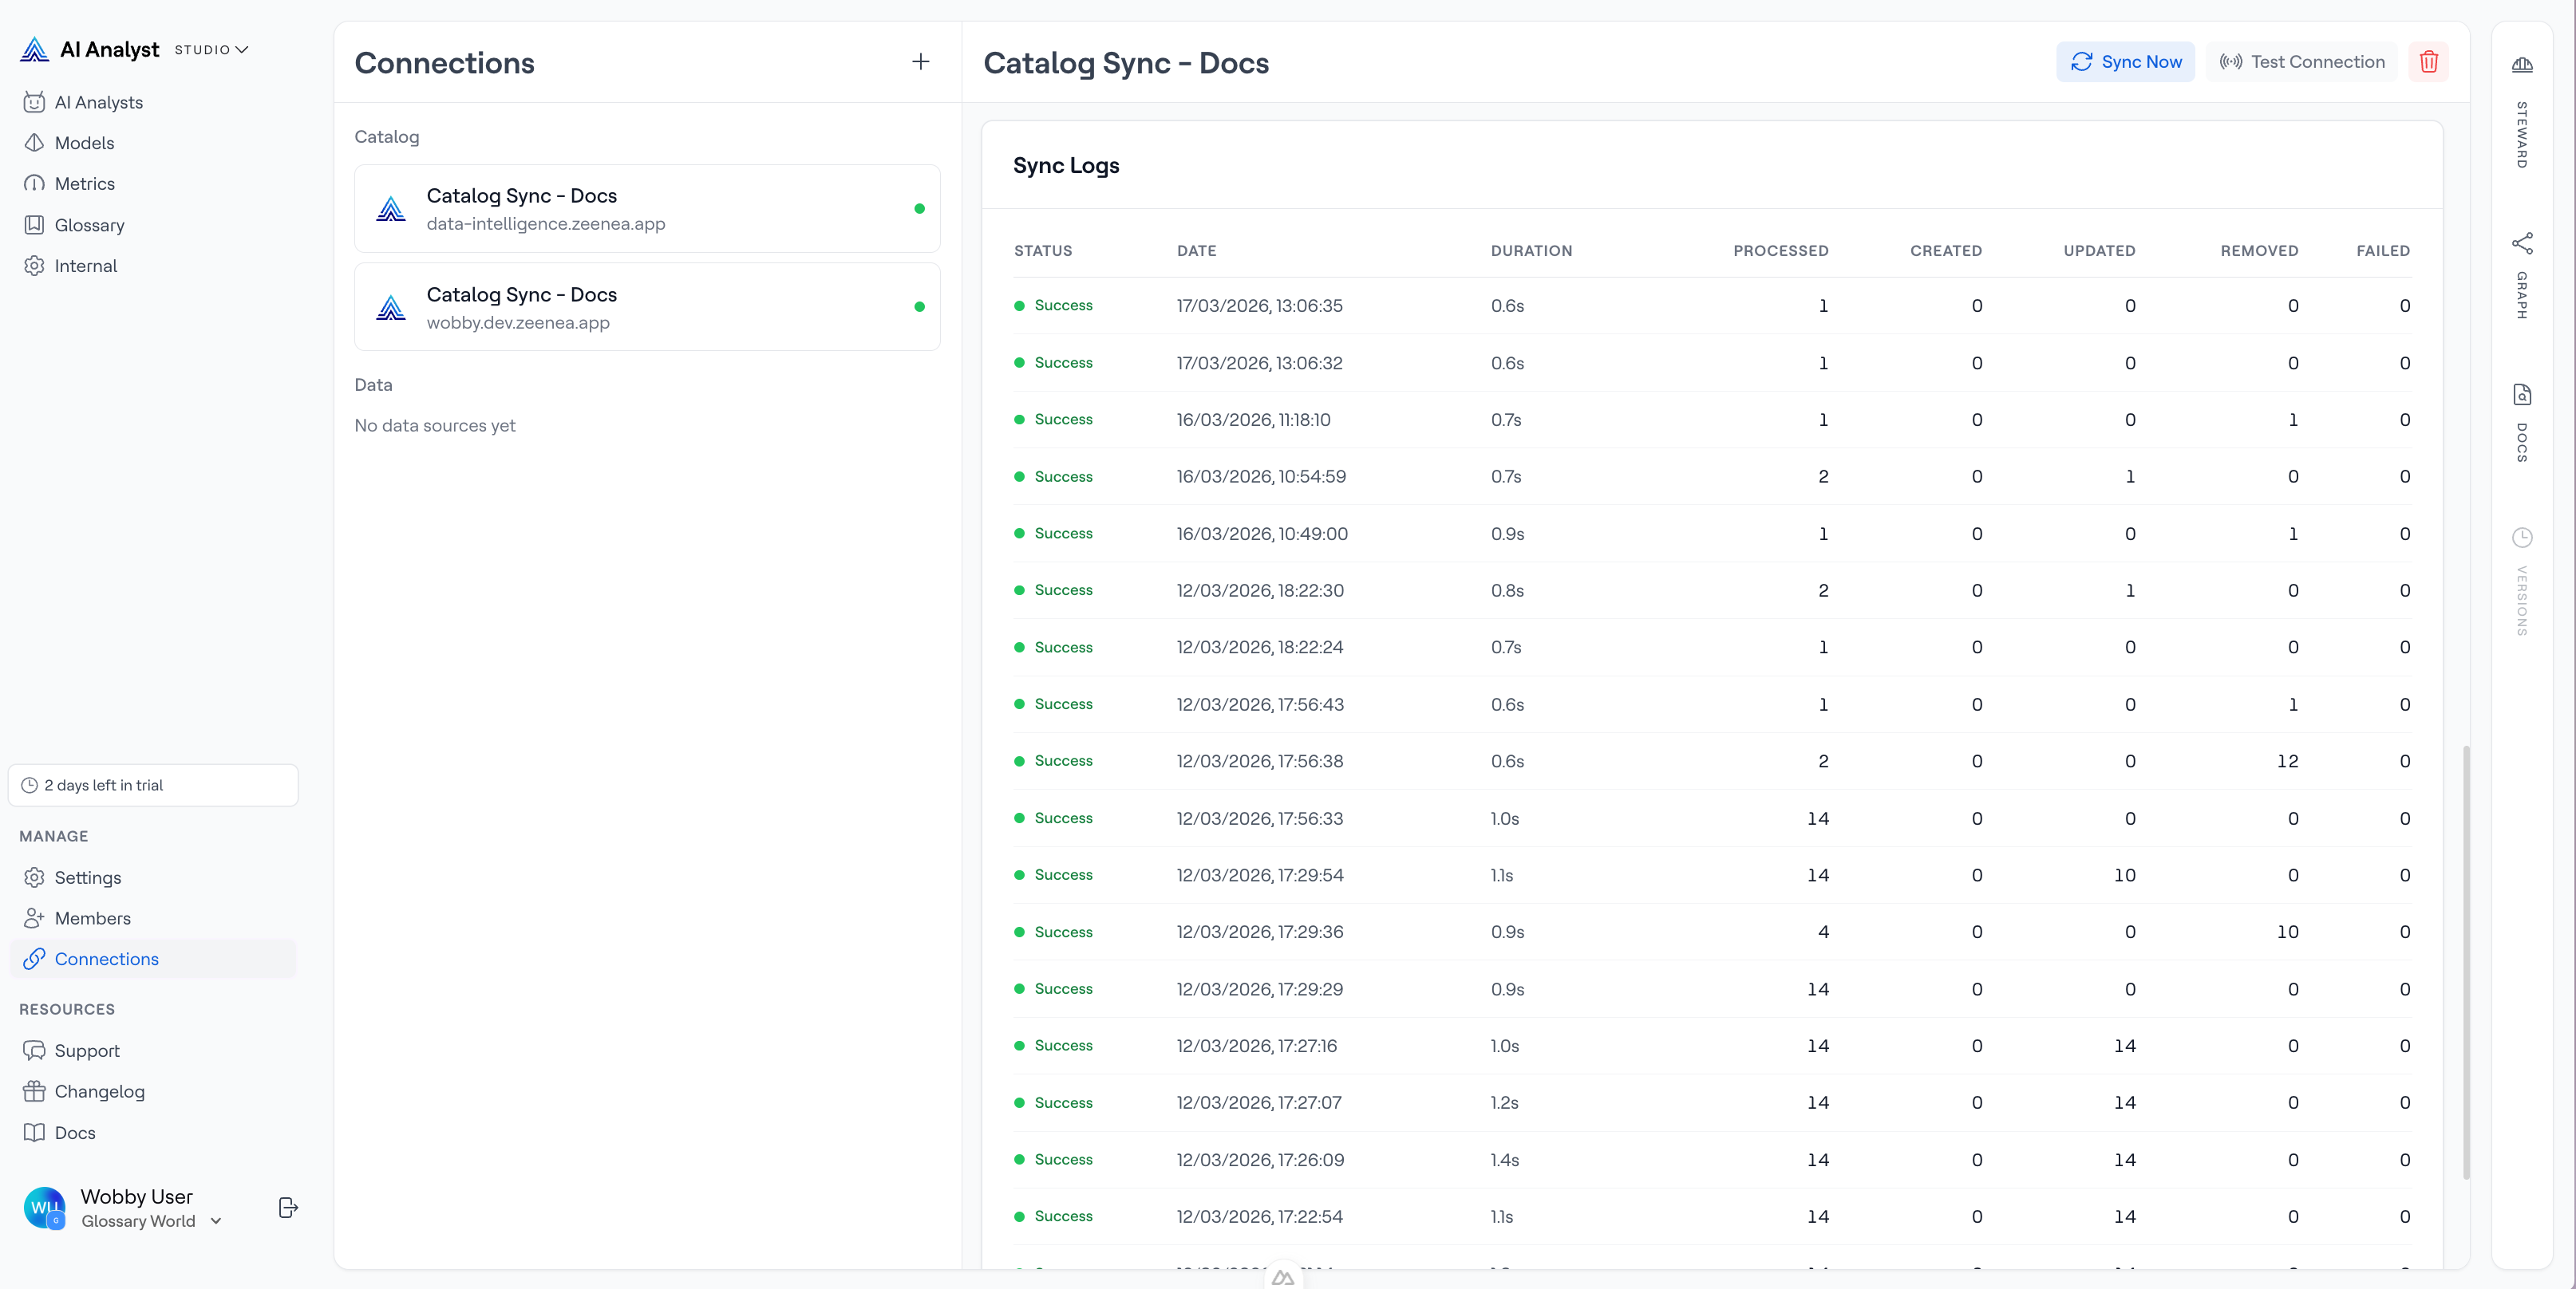The width and height of the screenshot is (2576, 1289).
Task: Open the Glossary World workspace dropdown
Action: click(216, 1221)
